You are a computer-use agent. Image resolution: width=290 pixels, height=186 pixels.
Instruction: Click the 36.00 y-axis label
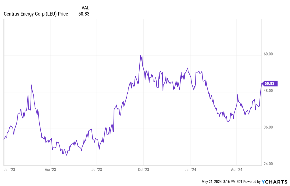coord(268,127)
